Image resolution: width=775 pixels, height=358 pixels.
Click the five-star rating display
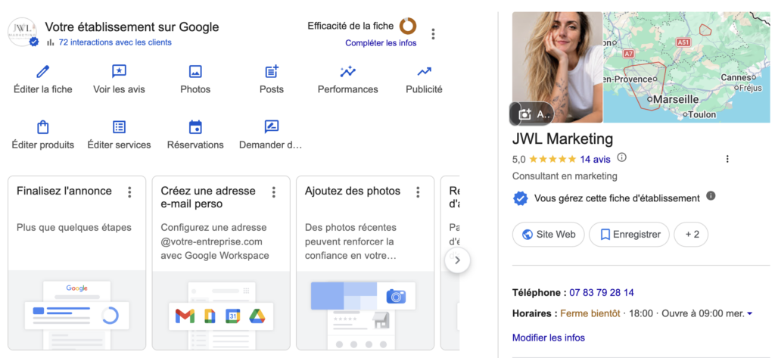(552, 159)
